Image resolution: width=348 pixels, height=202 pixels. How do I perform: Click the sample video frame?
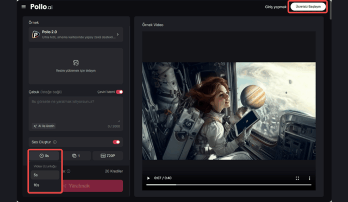[229, 111]
